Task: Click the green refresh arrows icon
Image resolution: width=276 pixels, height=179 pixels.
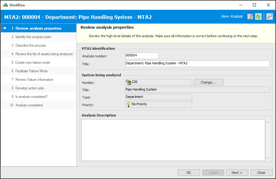Action: (x=258, y=16)
